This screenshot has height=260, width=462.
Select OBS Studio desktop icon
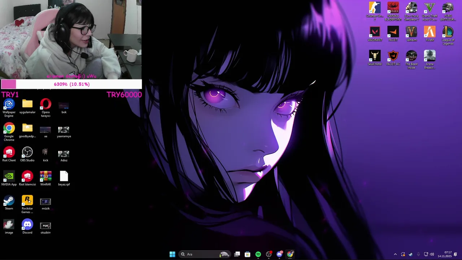27,155
